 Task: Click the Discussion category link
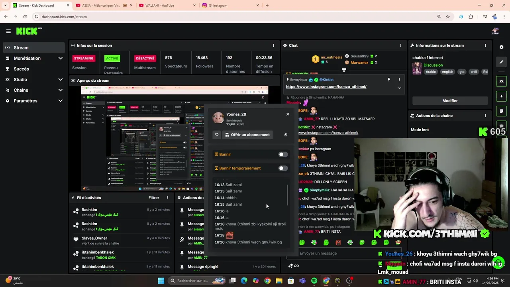click(x=433, y=65)
